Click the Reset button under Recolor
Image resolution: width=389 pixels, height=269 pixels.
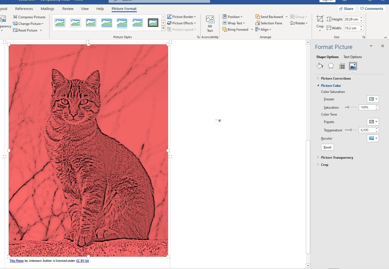327,147
